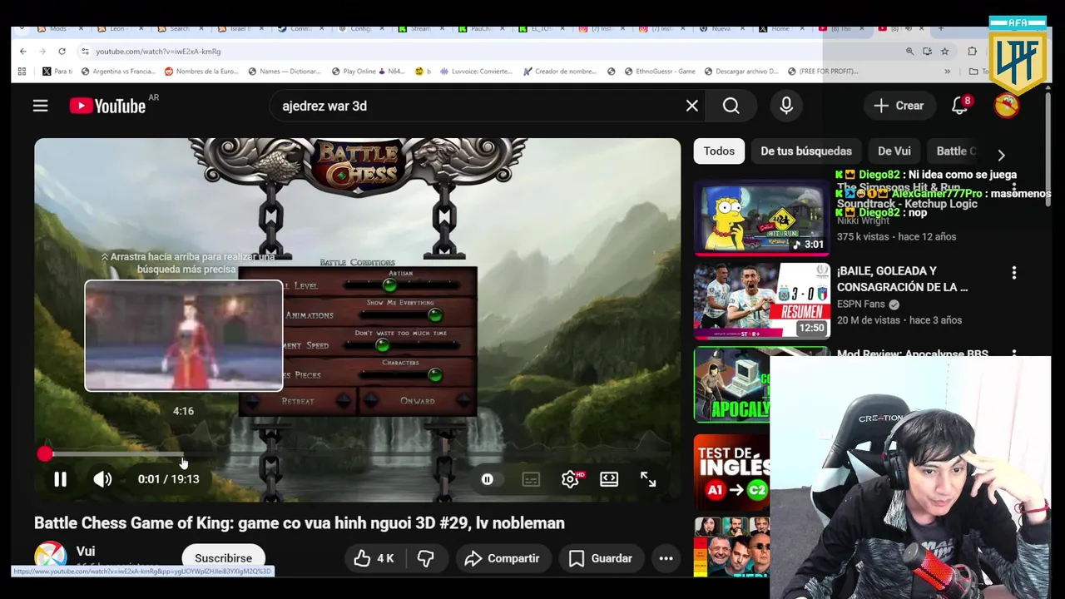Open the YouTube hamburger guide menu
Viewport: 1065px width, 599px height.
[40, 106]
